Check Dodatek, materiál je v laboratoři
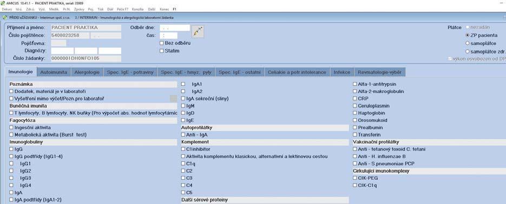Screen dimensions: 506x204 coord(11,91)
